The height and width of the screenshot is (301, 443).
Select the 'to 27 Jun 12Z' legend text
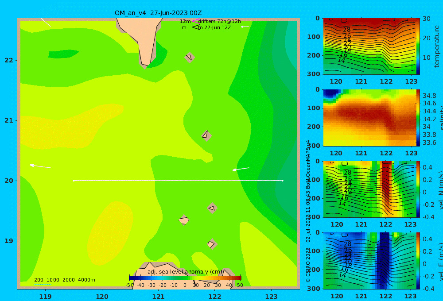click(x=214, y=28)
